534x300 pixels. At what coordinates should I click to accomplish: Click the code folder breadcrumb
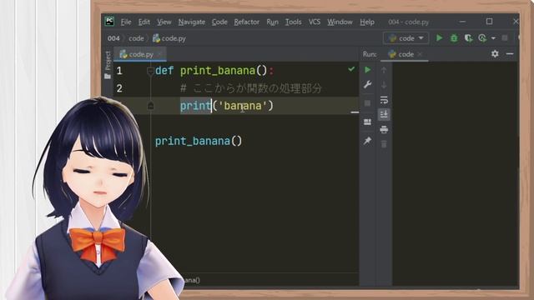pyautogui.click(x=136, y=38)
